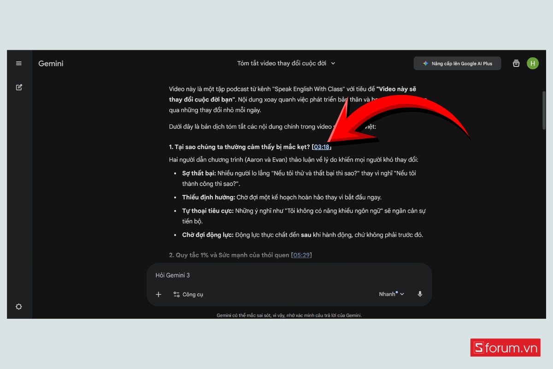Open the temporary chat icon
This screenshot has width=553, height=369.
tap(516, 63)
